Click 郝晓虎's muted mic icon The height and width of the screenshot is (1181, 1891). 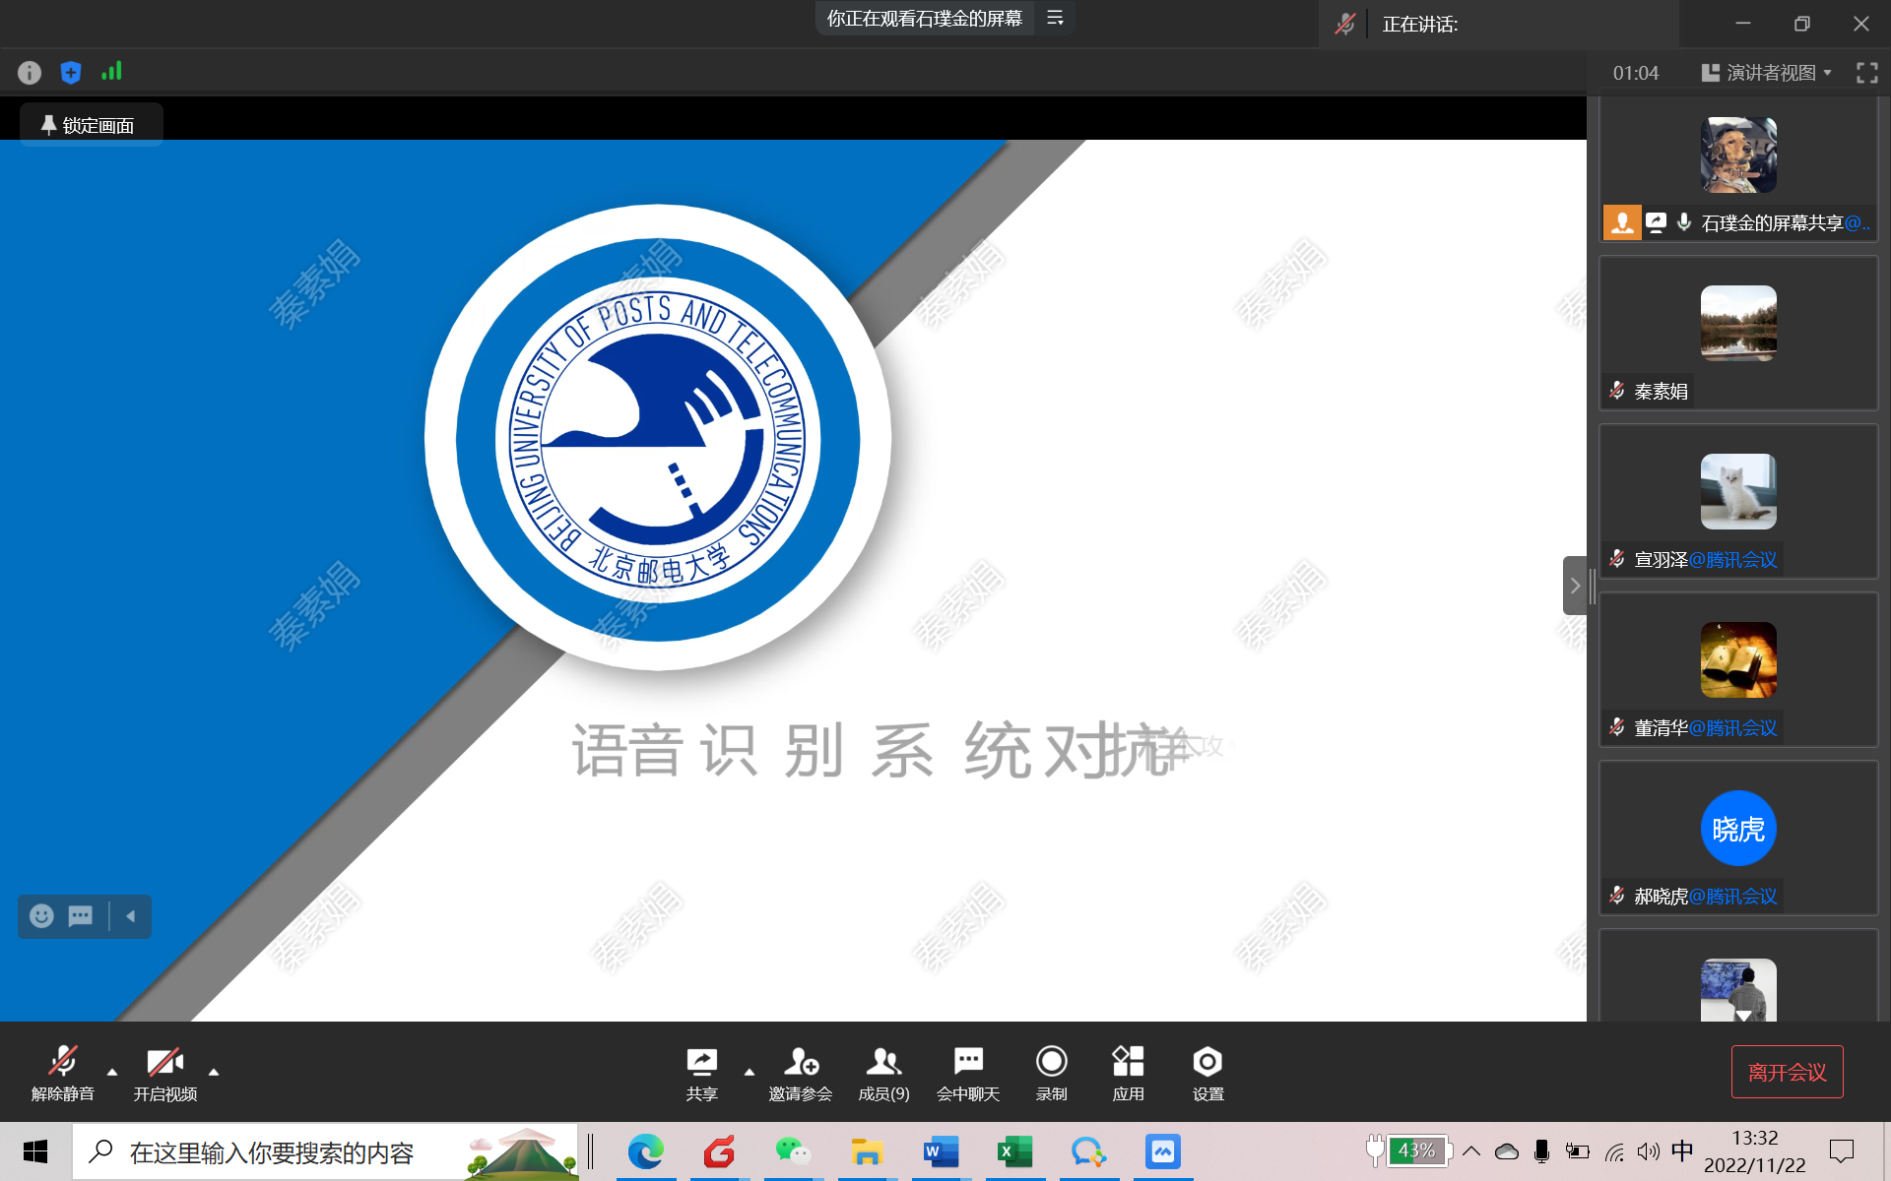(1617, 896)
